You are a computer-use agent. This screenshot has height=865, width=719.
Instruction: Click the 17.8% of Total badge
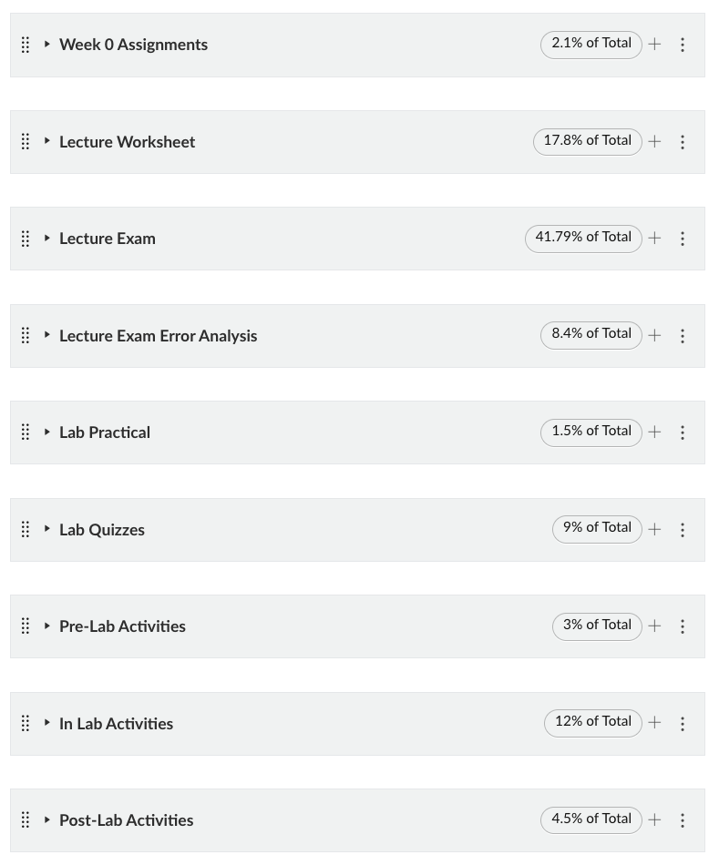click(587, 141)
